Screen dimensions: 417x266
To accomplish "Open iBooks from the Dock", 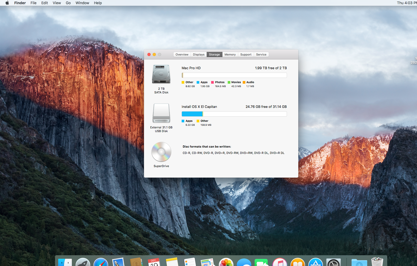I will 298,262.
